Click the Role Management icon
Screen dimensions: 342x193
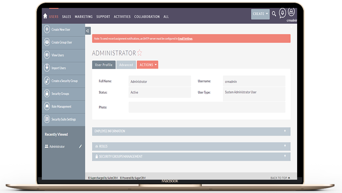pos(47,106)
